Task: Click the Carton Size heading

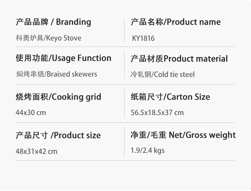Action: [170, 97]
